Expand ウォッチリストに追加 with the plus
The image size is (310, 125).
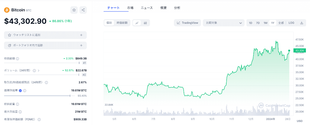point(81,35)
